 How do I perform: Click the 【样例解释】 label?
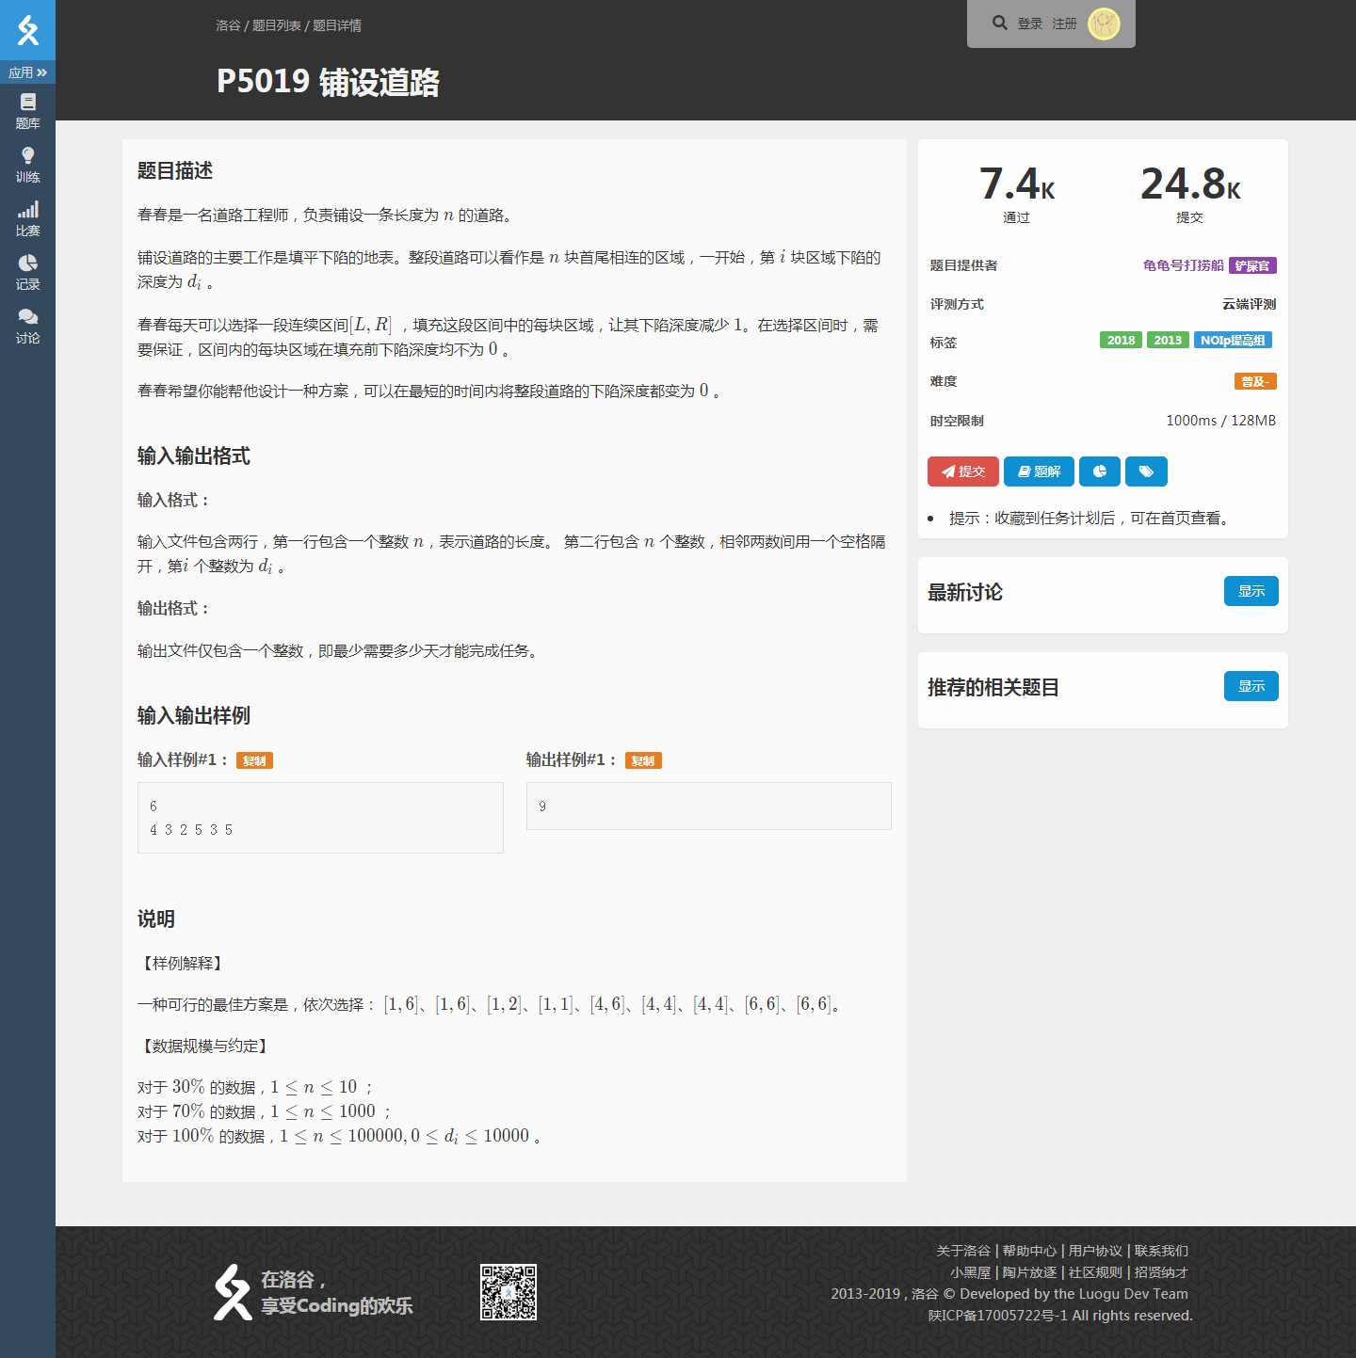(183, 964)
